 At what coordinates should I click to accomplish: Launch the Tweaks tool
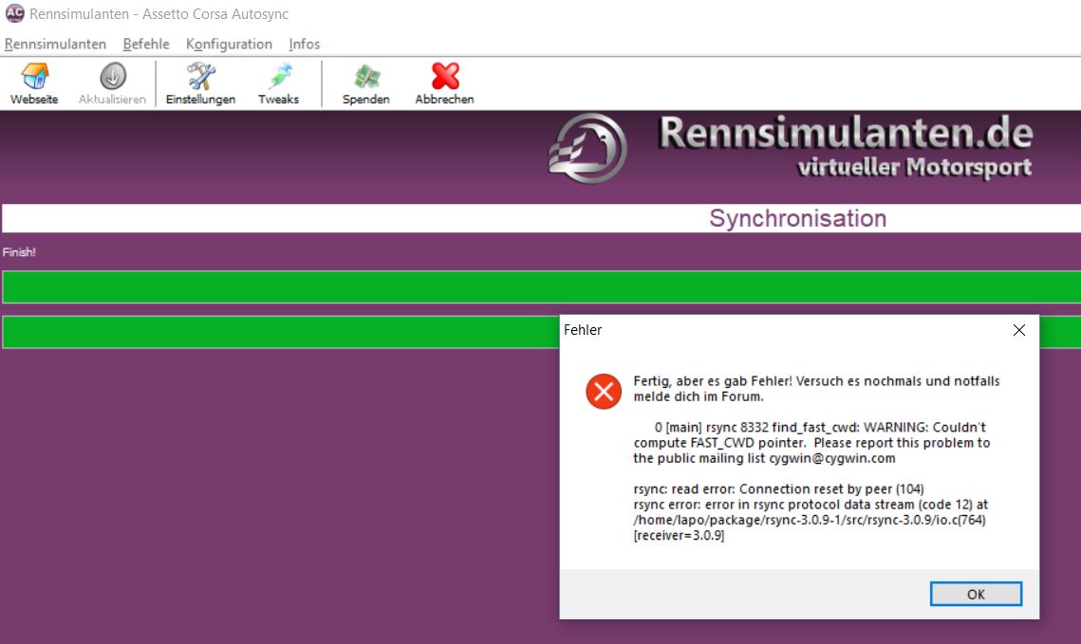278,83
